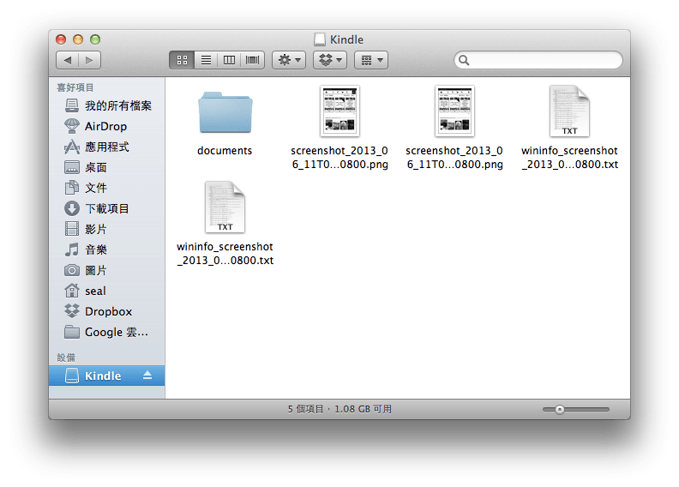Open the seal home folder
Image resolution: width=679 pixels, height=487 pixels.
coord(107,291)
